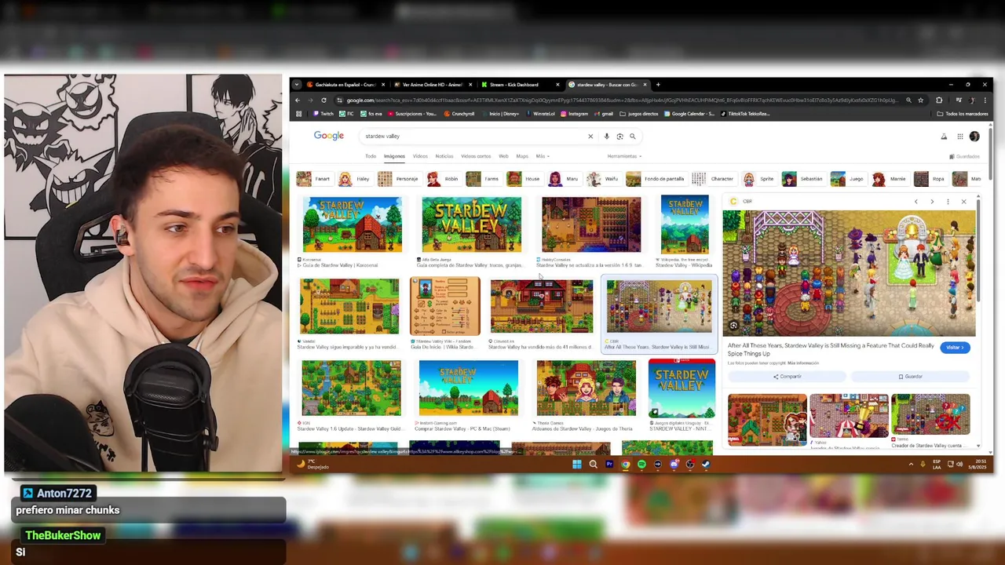
Task: Filter images by the Haley chip
Action: (354, 179)
